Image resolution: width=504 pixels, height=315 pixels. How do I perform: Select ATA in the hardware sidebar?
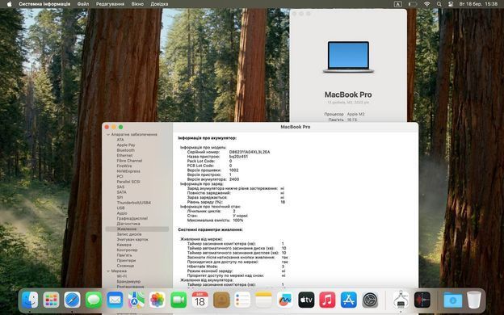pos(120,140)
